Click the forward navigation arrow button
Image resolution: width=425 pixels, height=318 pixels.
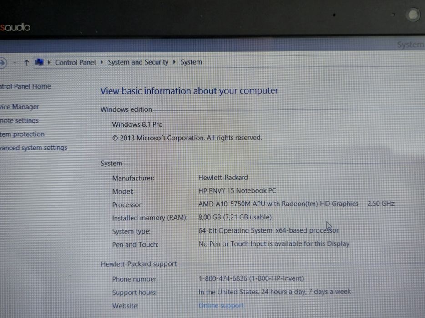coord(2,63)
